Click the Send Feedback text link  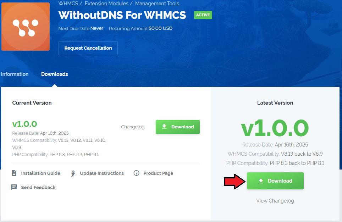38,187
